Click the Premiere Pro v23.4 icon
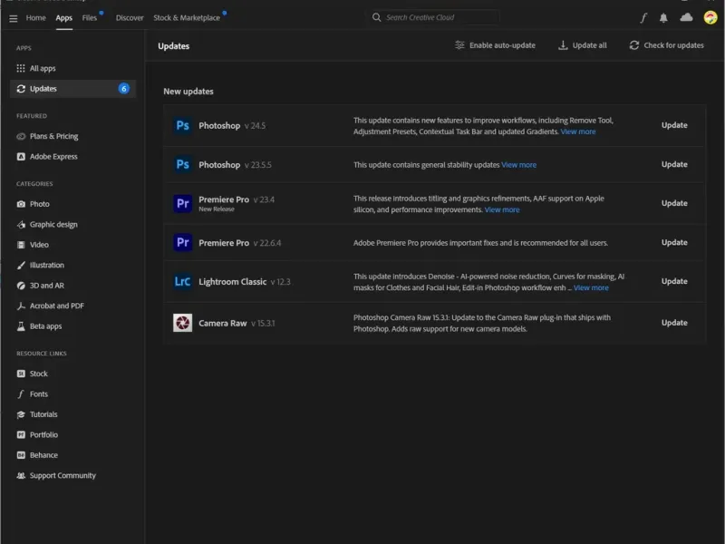Image resolution: width=725 pixels, height=544 pixels. pyautogui.click(x=182, y=203)
